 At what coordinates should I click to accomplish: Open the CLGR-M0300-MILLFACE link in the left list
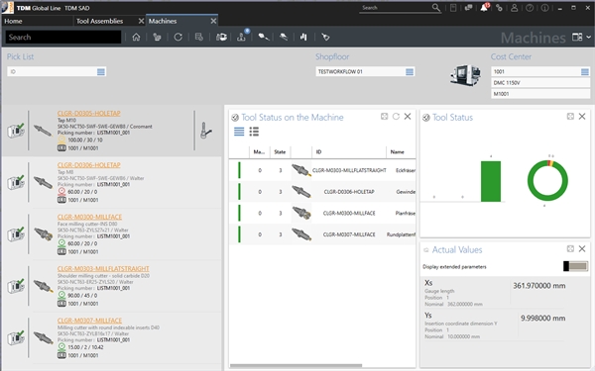89,217
